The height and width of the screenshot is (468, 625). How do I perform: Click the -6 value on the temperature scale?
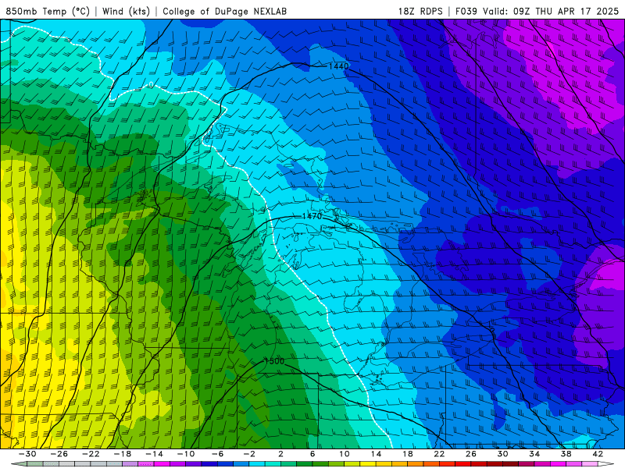pyautogui.click(x=218, y=454)
